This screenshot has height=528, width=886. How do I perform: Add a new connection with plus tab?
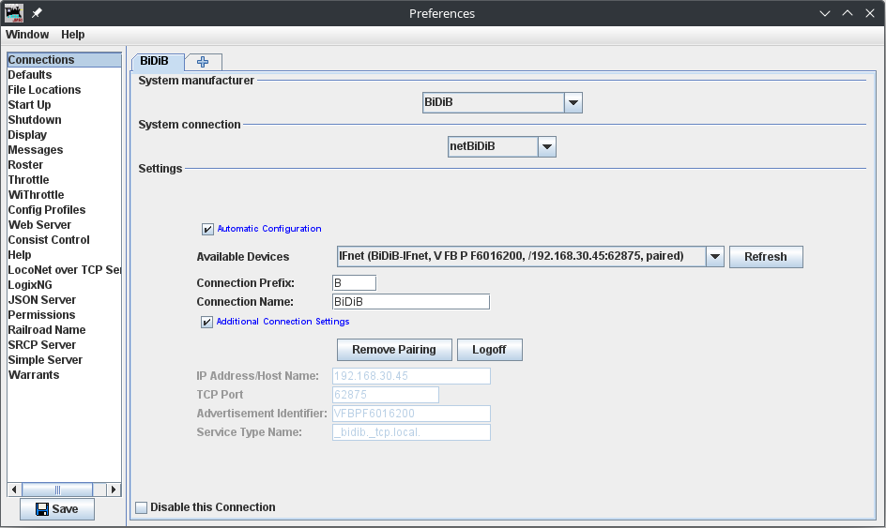pyautogui.click(x=203, y=62)
